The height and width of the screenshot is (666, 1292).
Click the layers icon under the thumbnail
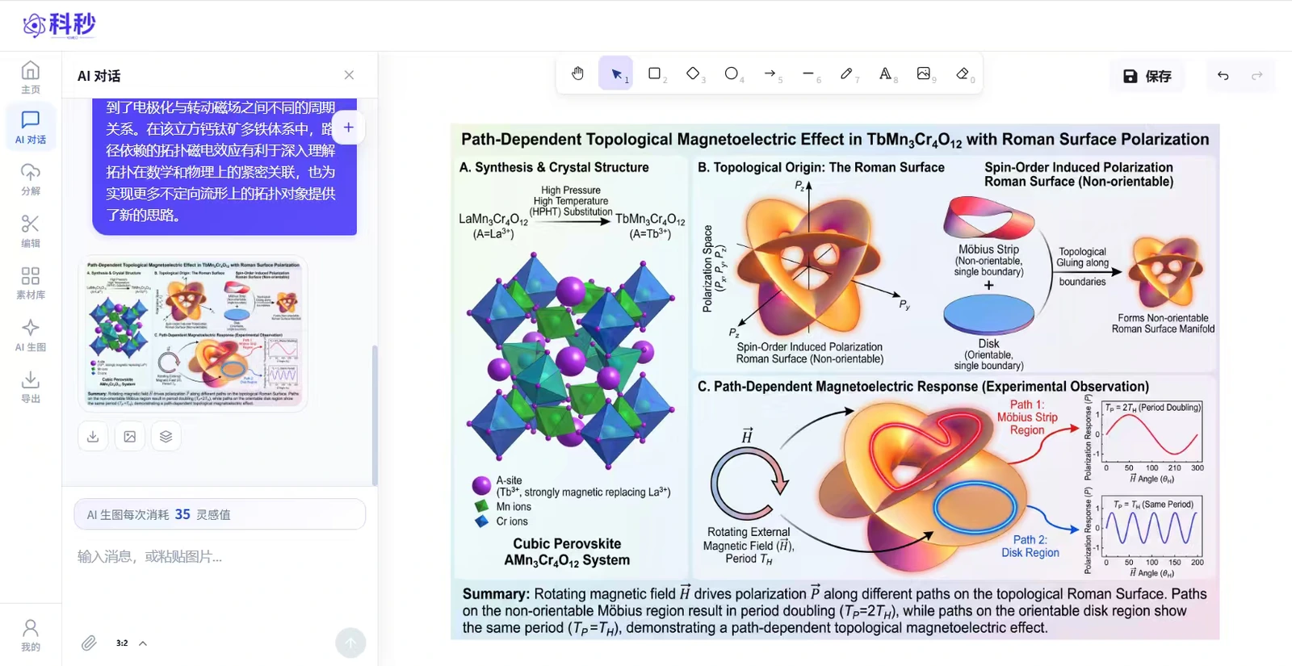166,436
